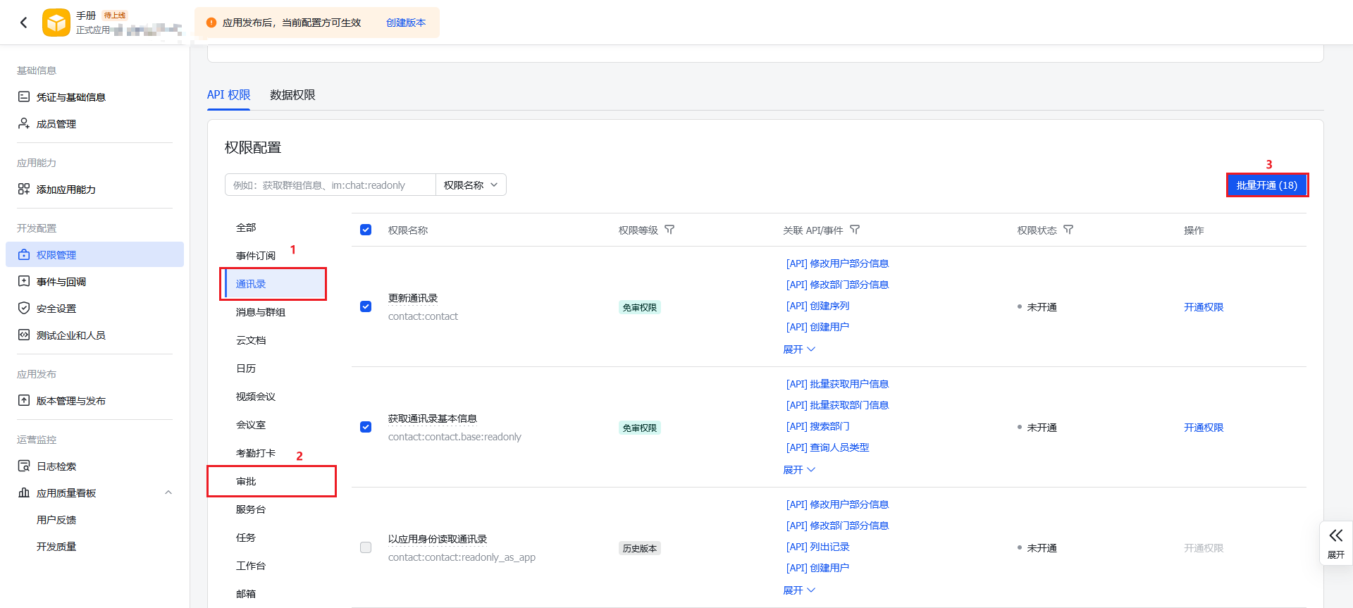Open the related API/event filter icon

855,230
